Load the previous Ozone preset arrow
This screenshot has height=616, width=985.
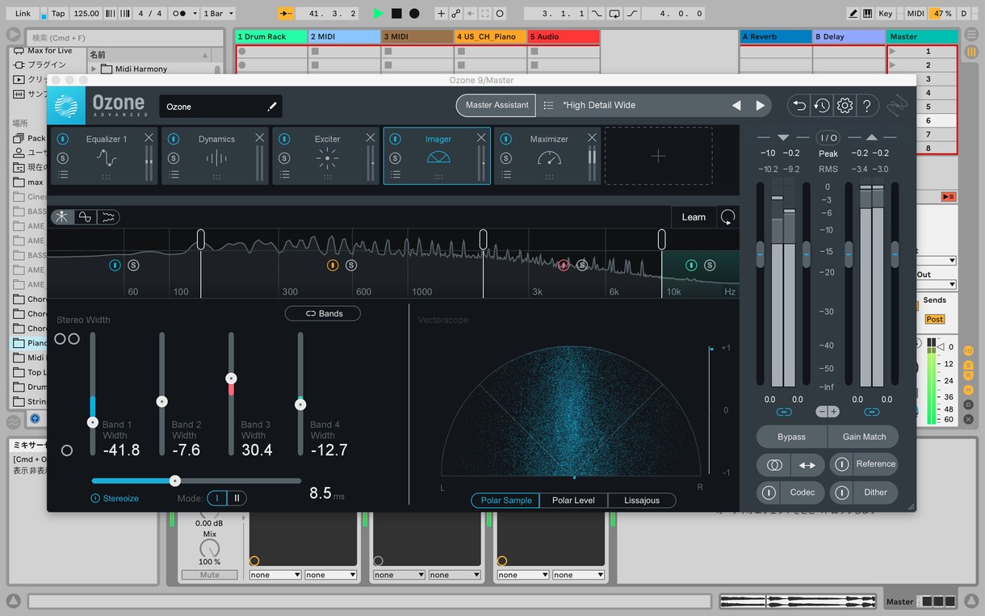736,105
